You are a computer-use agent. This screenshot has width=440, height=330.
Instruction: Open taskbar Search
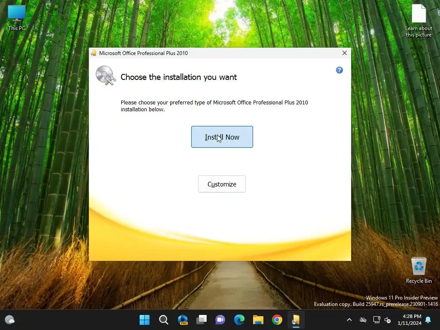click(164, 320)
